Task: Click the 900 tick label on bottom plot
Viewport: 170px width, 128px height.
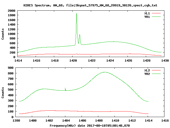Action: coord(11,68)
